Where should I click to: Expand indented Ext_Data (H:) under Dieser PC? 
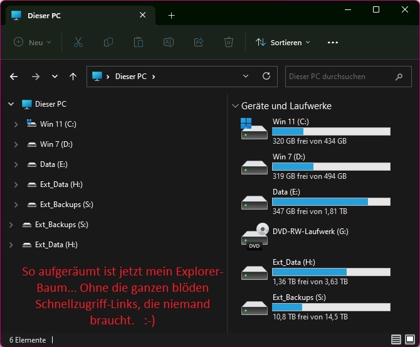click(x=16, y=184)
